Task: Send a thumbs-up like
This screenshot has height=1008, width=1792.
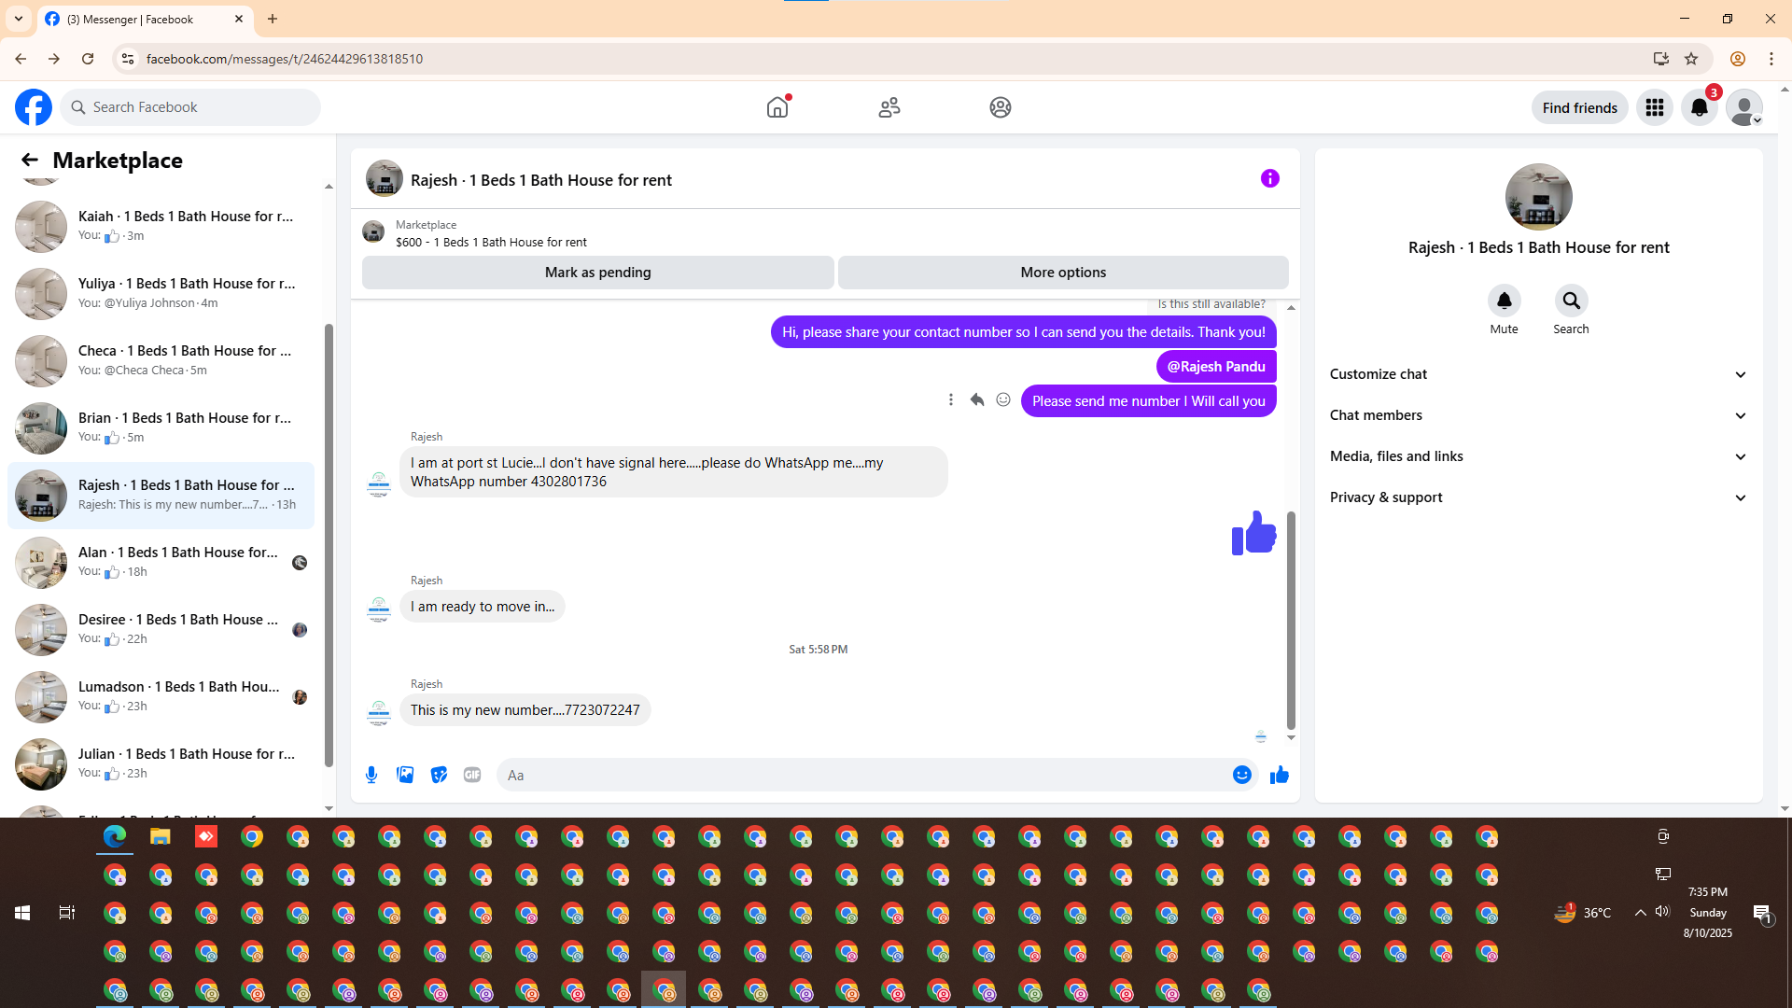Action: tap(1279, 775)
